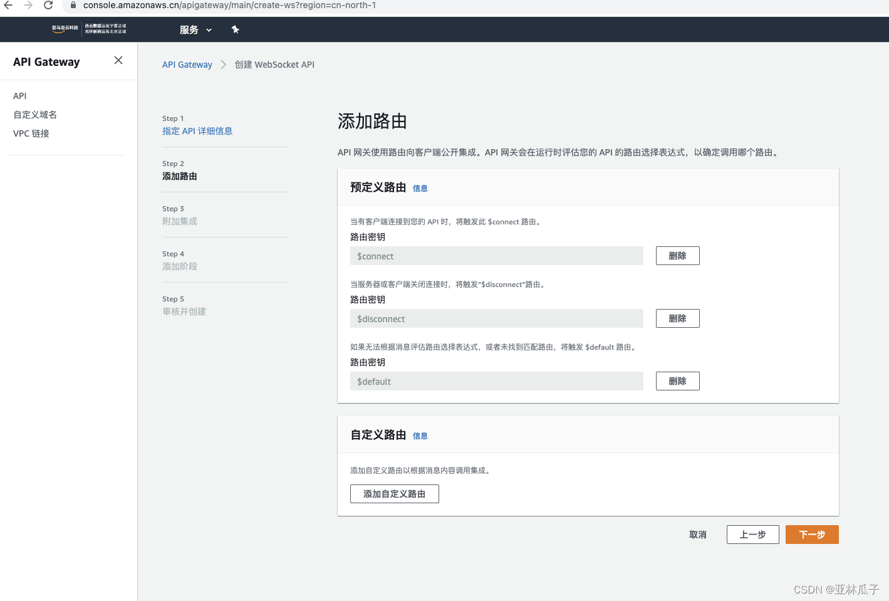Viewport: 889px width, 601px height.
Task: Click the breadcrumb chevron after API Gateway
Action: click(224, 65)
